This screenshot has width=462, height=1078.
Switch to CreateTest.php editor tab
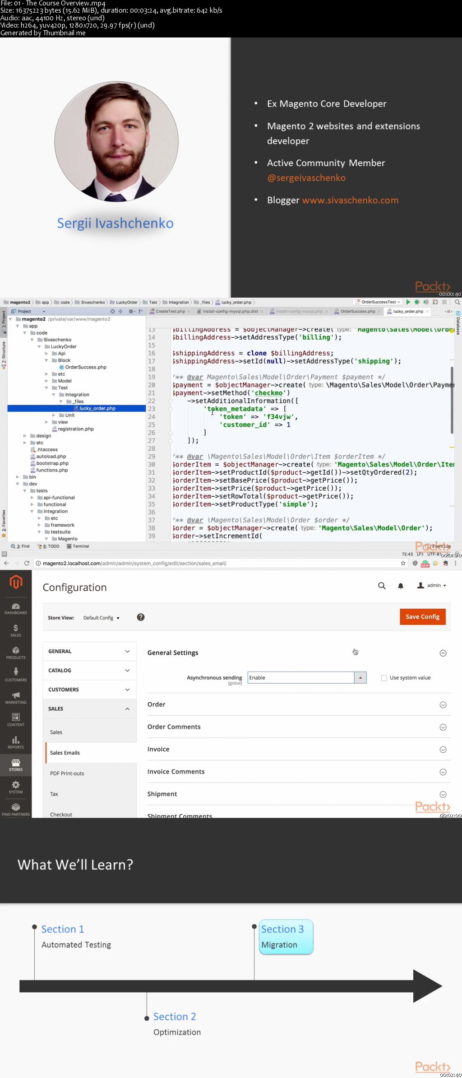[x=170, y=311]
